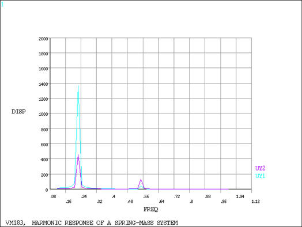Click the .32 frequency tick label
This screenshot has width=302, height=227.
tap(99, 202)
